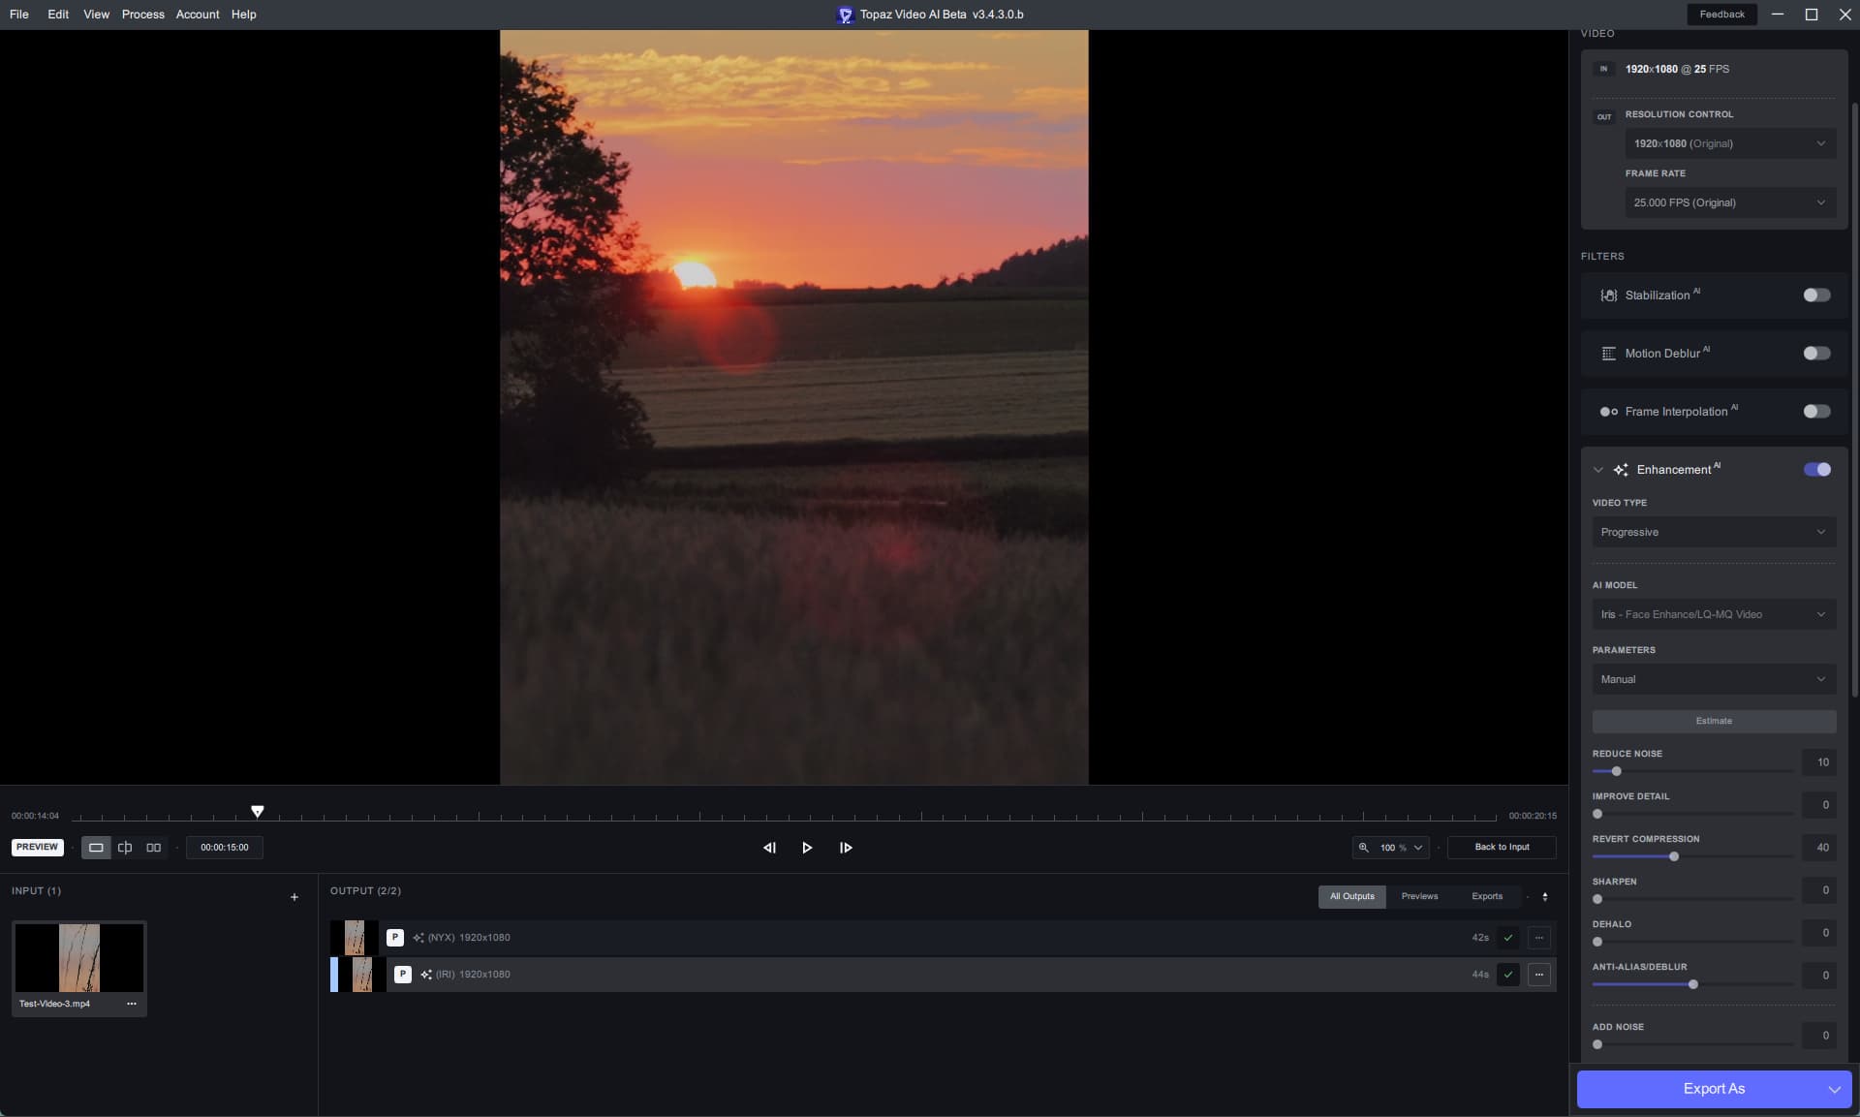1860x1117 pixels.
Task: Disable the Enhancement filter
Action: tap(1815, 470)
